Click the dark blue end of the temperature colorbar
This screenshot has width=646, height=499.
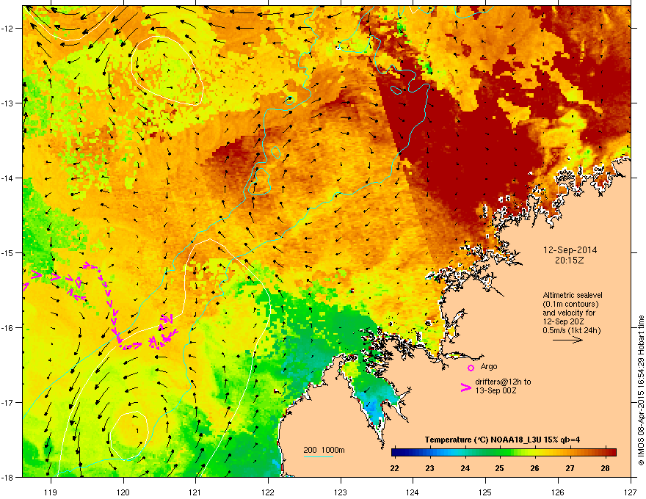pyautogui.click(x=396, y=452)
